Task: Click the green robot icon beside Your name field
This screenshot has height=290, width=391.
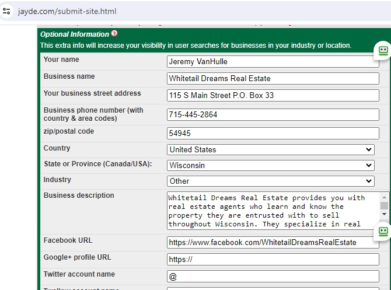Action: [x=383, y=51]
